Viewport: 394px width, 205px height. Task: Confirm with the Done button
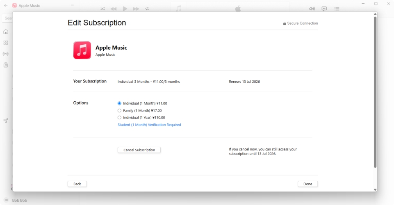pyautogui.click(x=307, y=184)
